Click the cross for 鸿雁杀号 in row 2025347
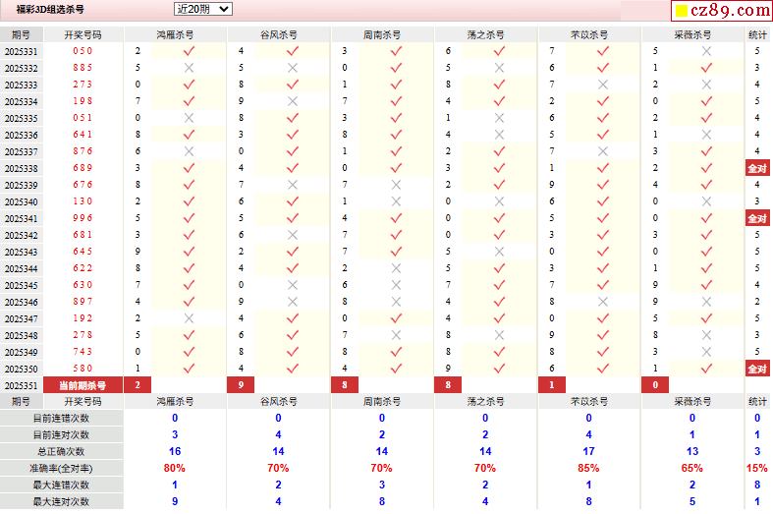 [189, 318]
